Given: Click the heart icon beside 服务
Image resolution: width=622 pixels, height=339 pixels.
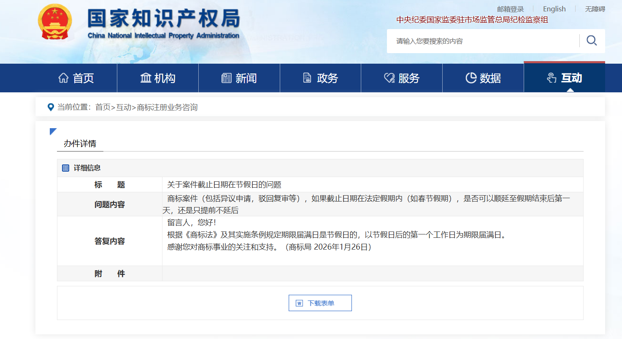Looking at the screenshot, I should click(389, 78).
